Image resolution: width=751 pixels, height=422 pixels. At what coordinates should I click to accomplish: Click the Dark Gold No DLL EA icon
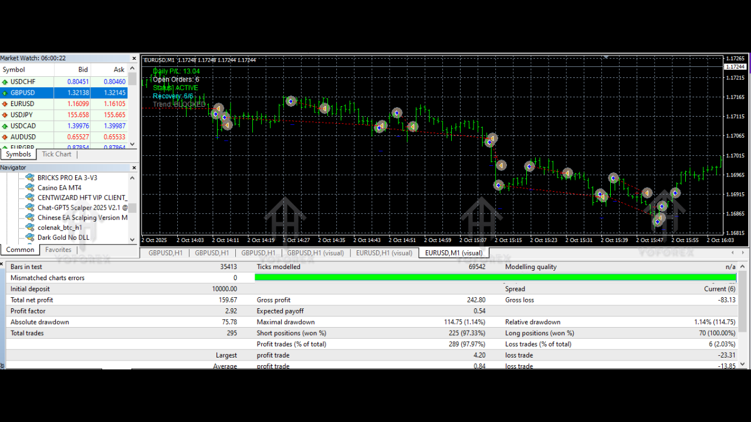pyautogui.click(x=31, y=237)
